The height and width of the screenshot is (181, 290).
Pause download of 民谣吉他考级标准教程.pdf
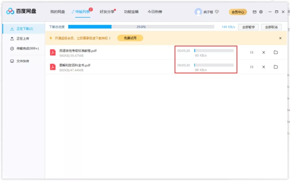click(252, 52)
